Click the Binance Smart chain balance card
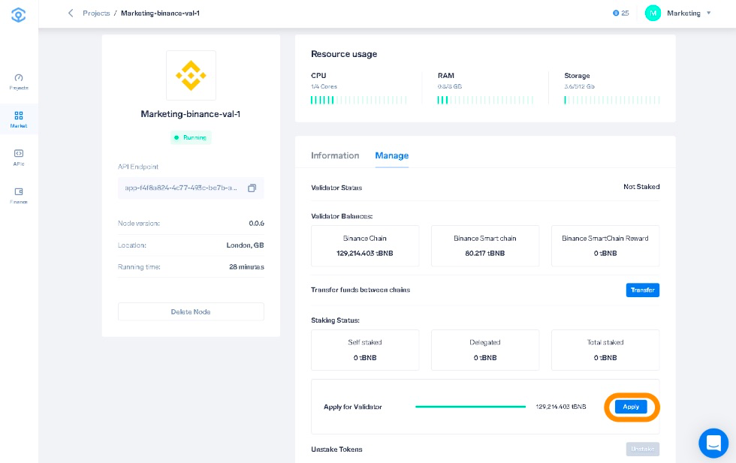The height and width of the screenshot is (463, 736). click(x=485, y=246)
